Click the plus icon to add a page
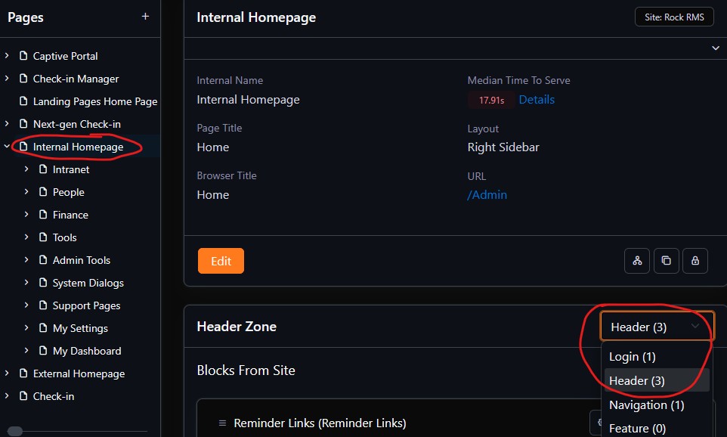This screenshot has width=727, height=437. 145,17
